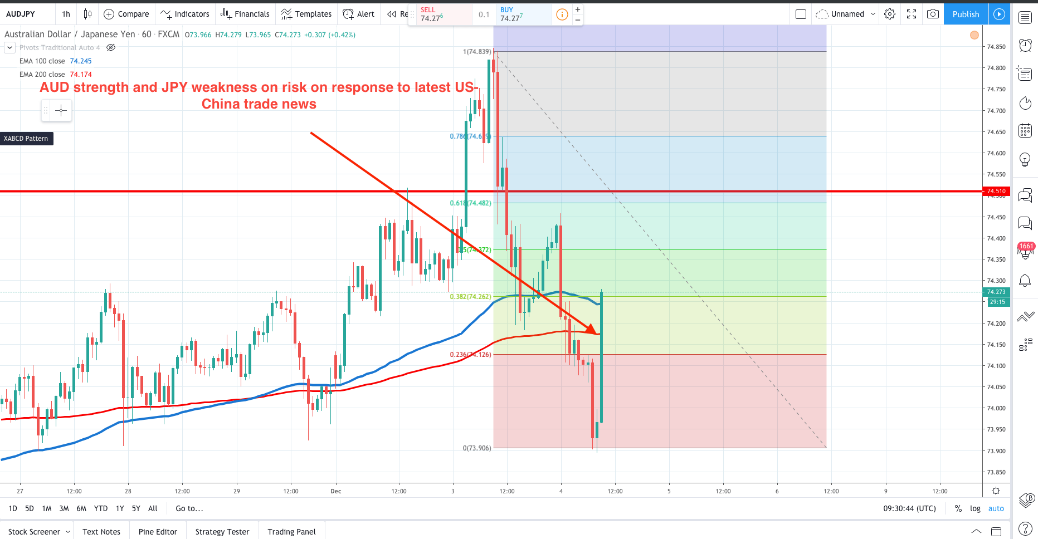Take a chart snapshot with camera icon
This screenshot has width=1038, height=539.
coord(933,14)
